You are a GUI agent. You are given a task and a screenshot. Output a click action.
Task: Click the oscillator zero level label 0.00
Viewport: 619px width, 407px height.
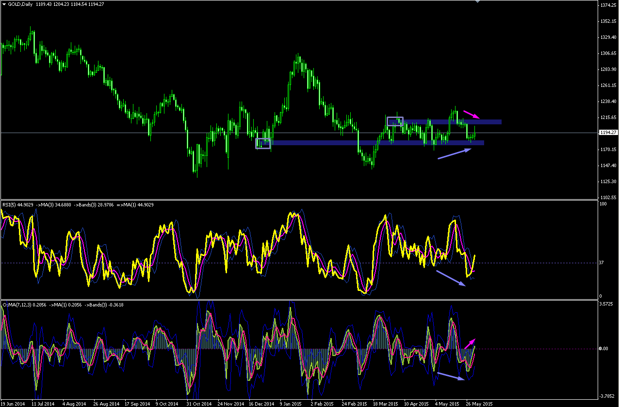(x=604, y=349)
